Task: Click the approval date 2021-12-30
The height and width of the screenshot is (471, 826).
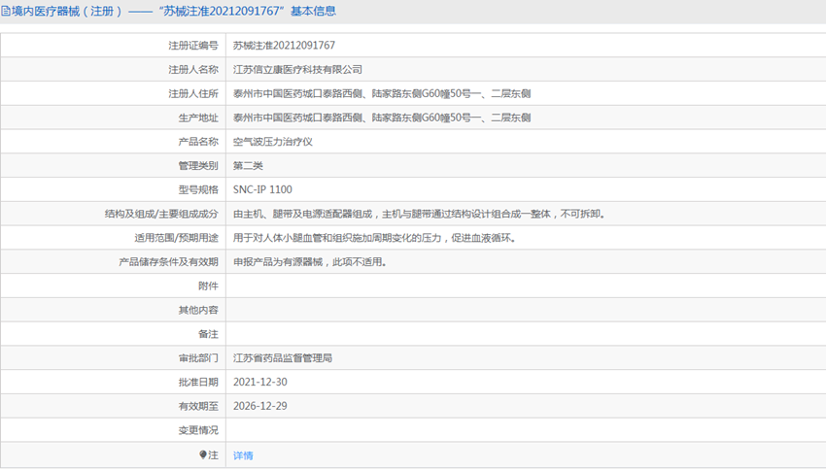Action: pos(260,383)
